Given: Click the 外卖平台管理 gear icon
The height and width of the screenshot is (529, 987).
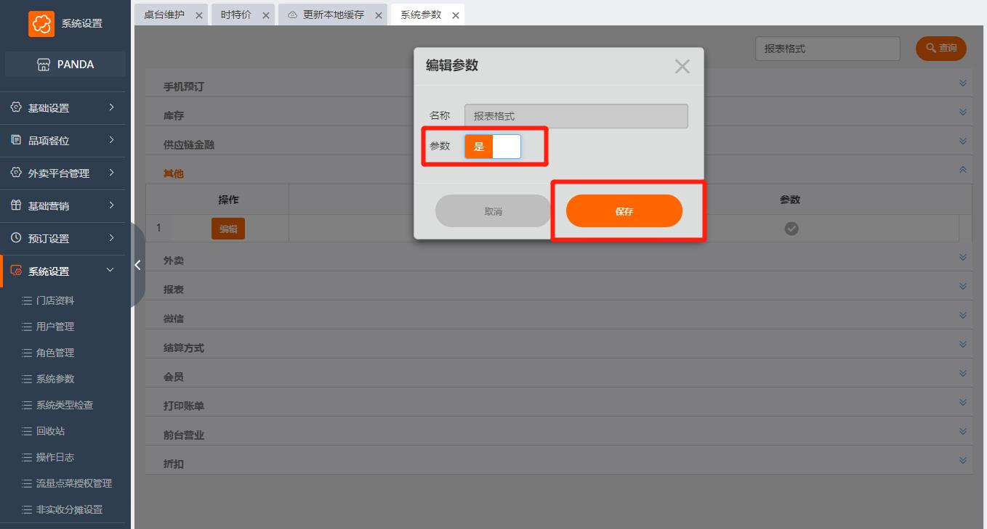Looking at the screenshot, I should [16, 173].
